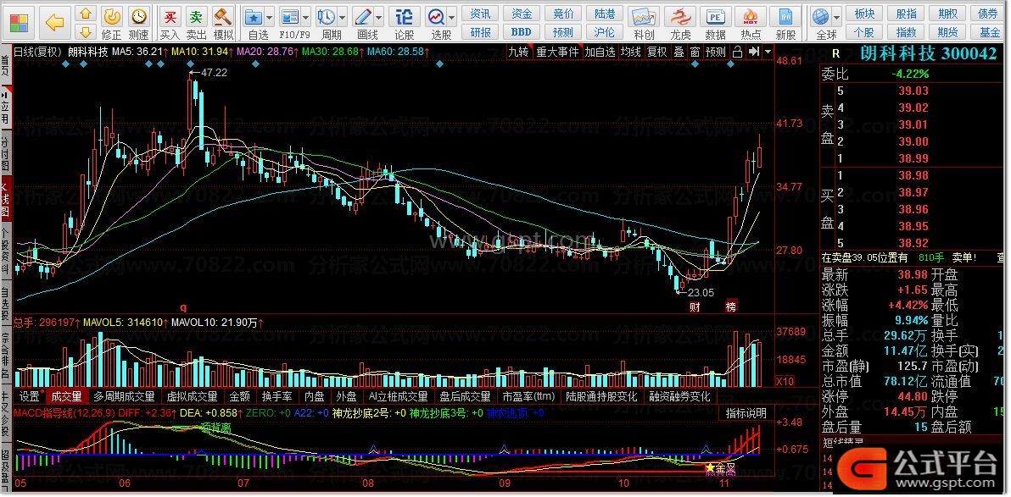1011x497 pixels.
Task: Switch to 多周期成交量 tab
Action: click(125, 396)
